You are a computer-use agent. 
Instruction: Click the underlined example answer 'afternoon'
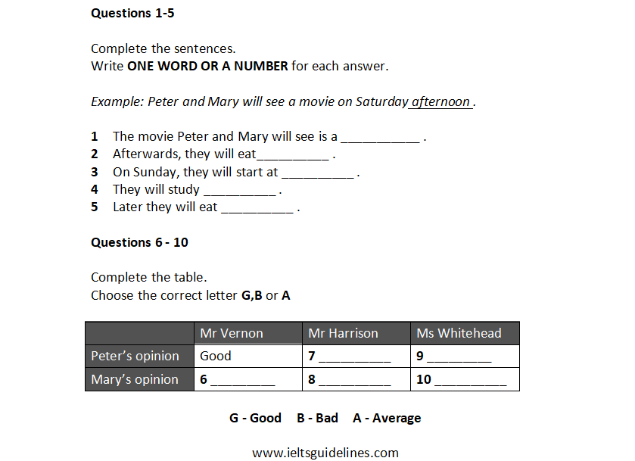pos(440,101)
